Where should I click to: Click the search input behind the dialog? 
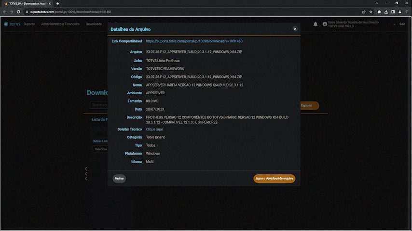click(99, 104)
